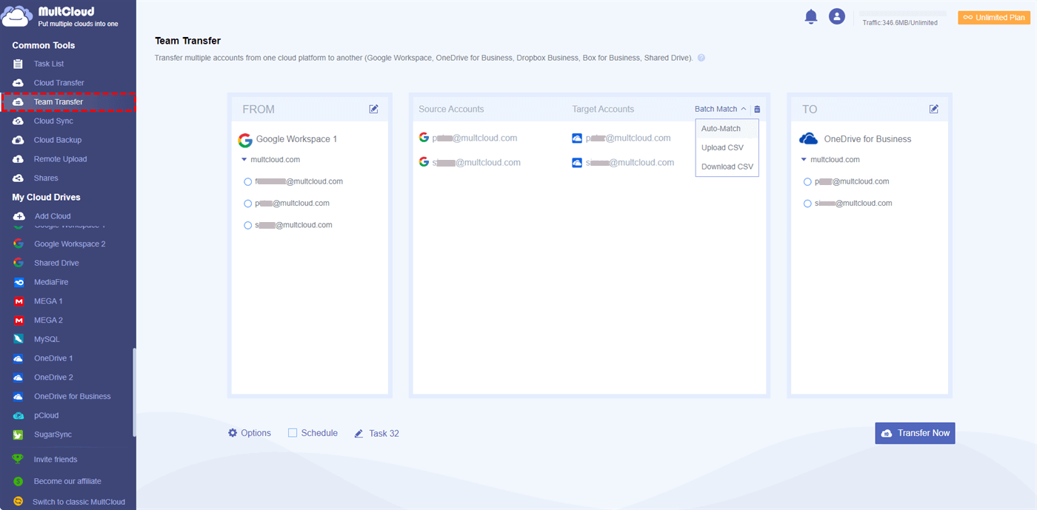Viewport: 1037px width, 510px height.
Task: Switch to classic MultCloud
Action: 79,502
